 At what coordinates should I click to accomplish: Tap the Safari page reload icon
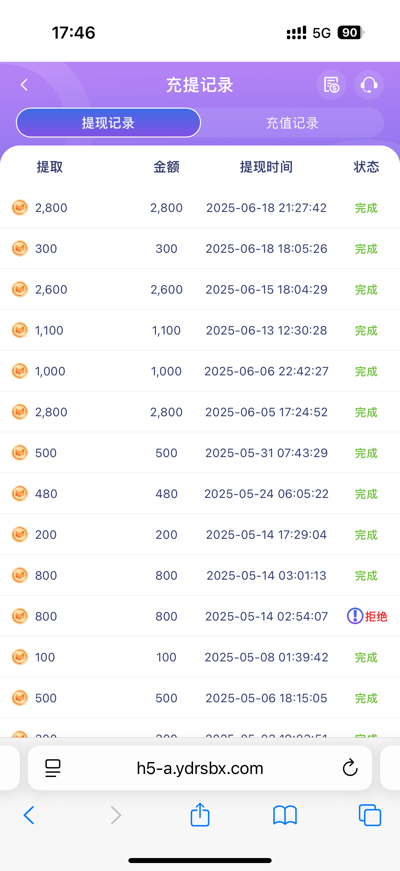(x=350, y=768)
